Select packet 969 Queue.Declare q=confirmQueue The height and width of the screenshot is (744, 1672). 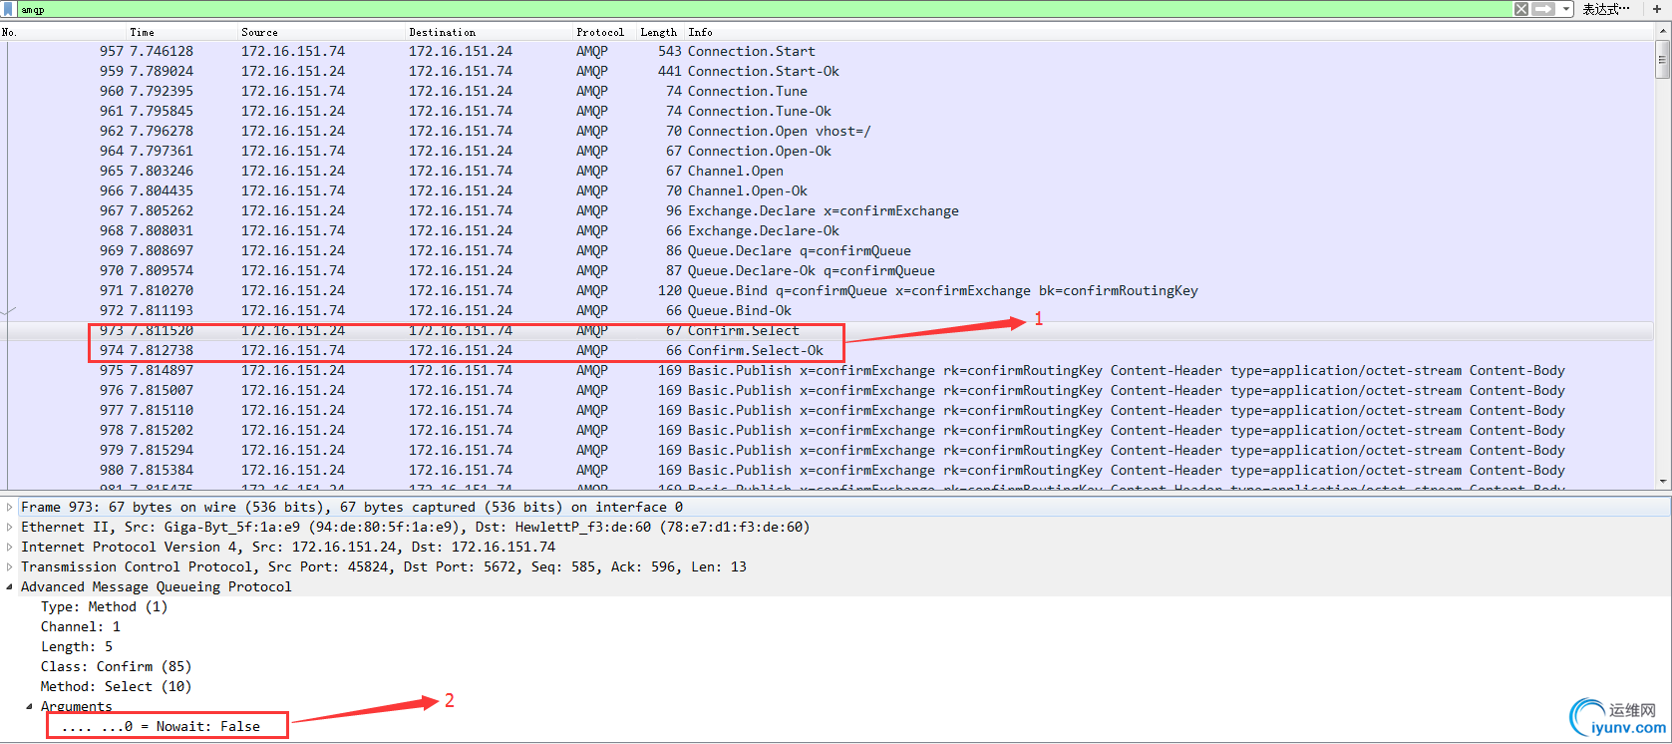pyautogui.click(x=828, y=250)
